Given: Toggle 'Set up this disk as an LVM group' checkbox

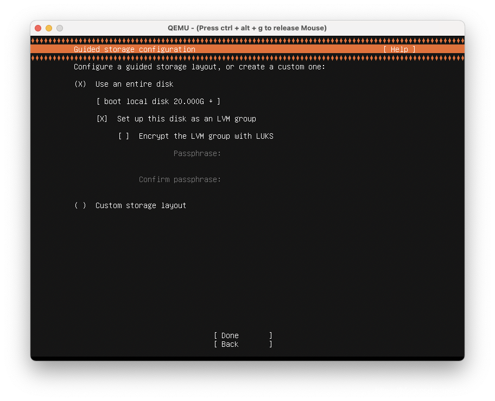Looking at the screenshot, I should [x=101, y=119].
